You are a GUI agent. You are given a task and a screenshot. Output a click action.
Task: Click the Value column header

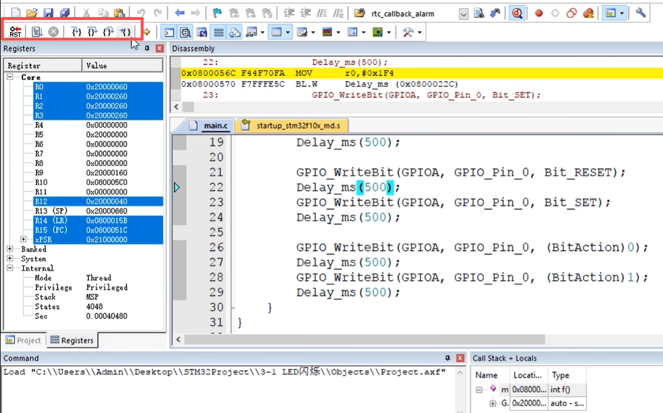tap(122, 65)
